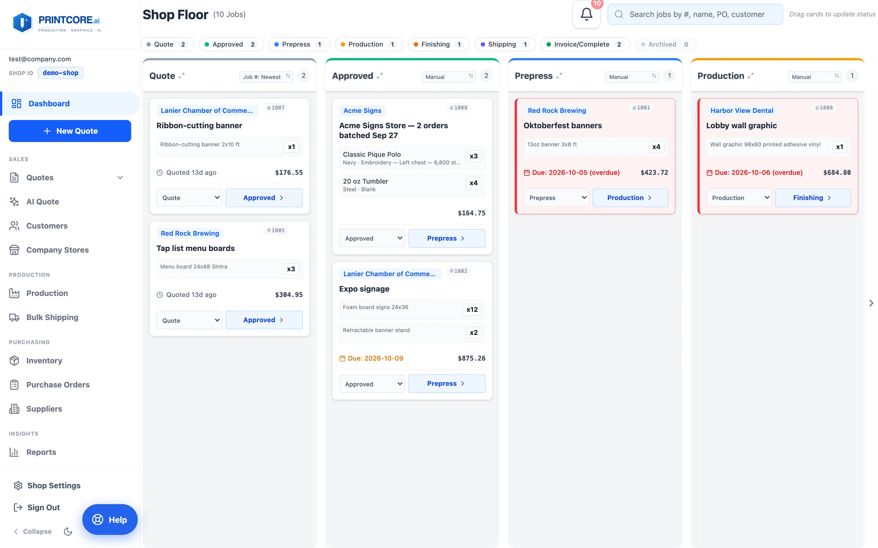Sign out of the account
Screen dimensions: 878x548
point(37,507)
